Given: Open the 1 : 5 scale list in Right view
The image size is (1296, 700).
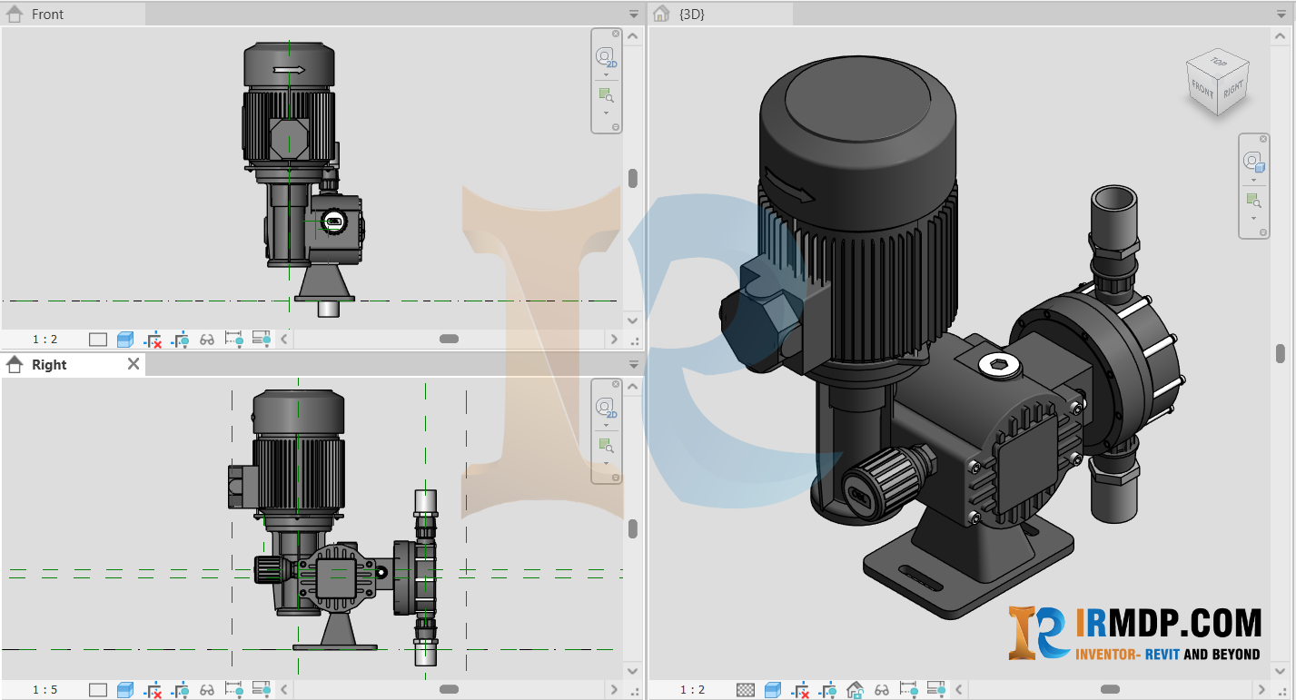Looking at the screenshot, I should 45,690.
